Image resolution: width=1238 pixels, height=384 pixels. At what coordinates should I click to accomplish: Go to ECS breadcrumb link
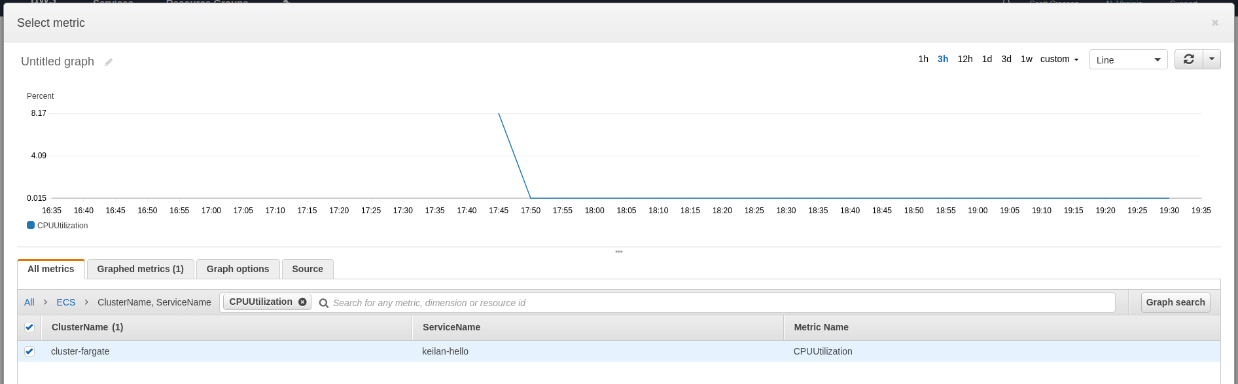pos(65,302)
